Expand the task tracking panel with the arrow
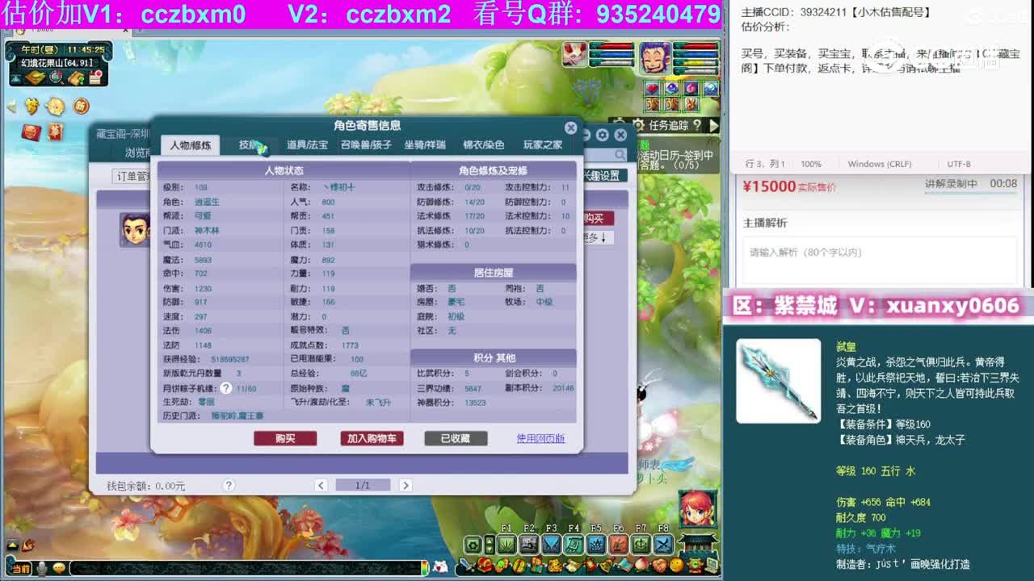This screenshot has height=581, width=1034. pyautogui.click(x=713, y=125)
